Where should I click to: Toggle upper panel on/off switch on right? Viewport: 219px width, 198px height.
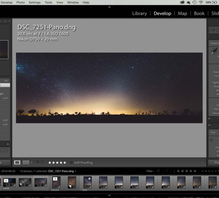209,119
